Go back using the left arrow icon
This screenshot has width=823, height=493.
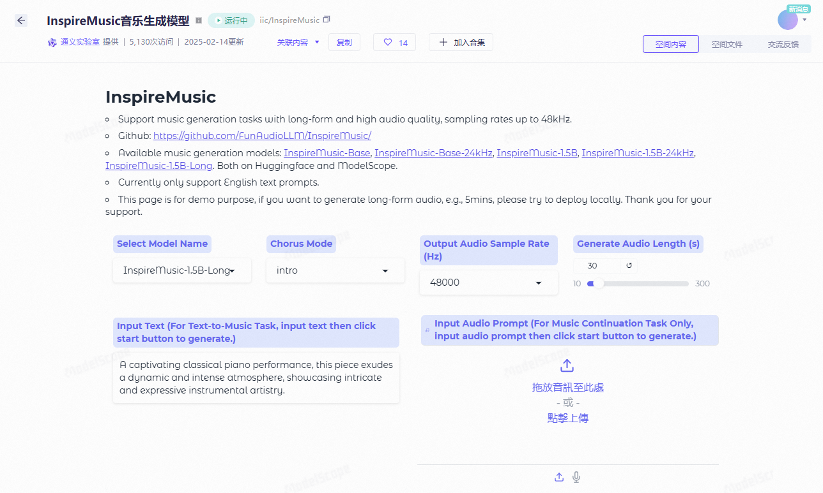pos(21,20)
